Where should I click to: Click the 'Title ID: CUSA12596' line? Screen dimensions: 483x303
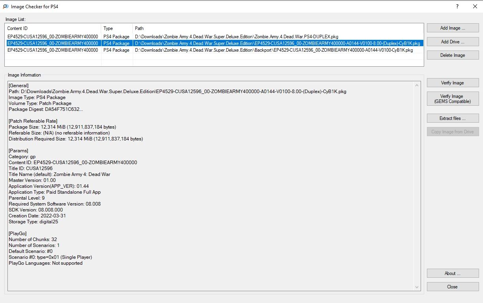(30, 168)
